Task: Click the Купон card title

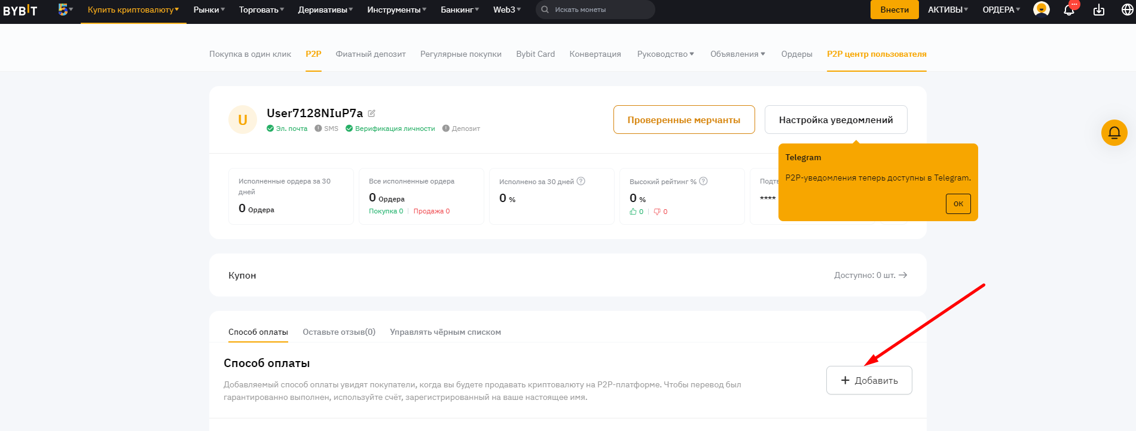Action: (242, 275)
